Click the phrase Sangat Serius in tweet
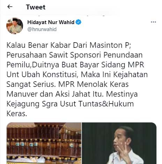Viewport: 162px width, 164px height. [31, 84]
